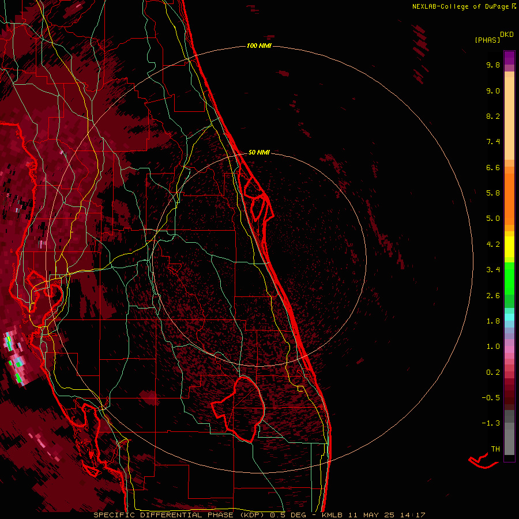This screenshot has height=519, width=519.
Task: Pick the yellow color scale segment near 4.2
Action: pyautogui.click(x=509, y=247)
